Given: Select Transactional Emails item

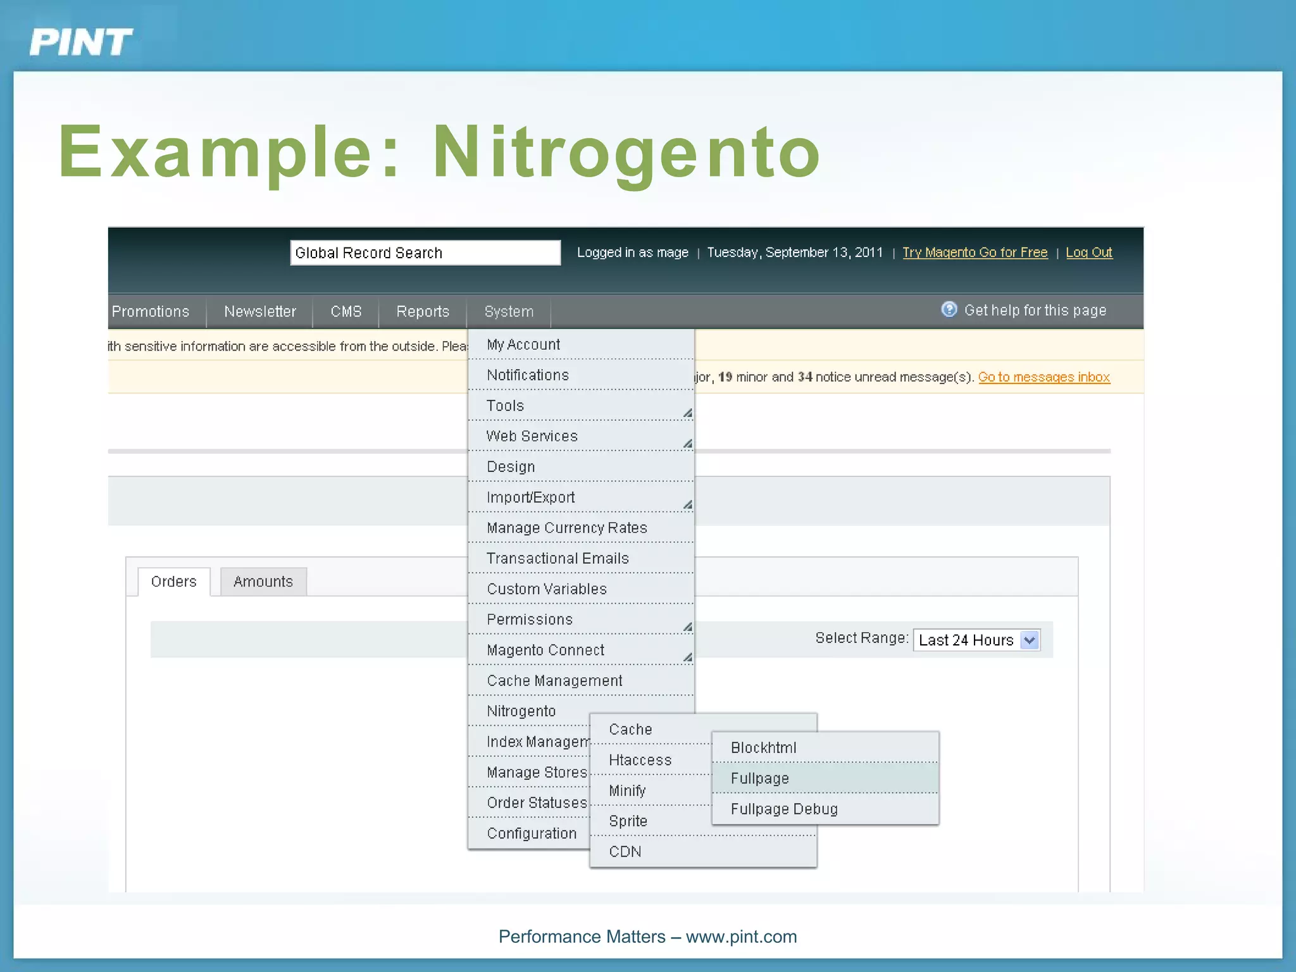Looking at the screenshot, I should click(x=581, y=558).
